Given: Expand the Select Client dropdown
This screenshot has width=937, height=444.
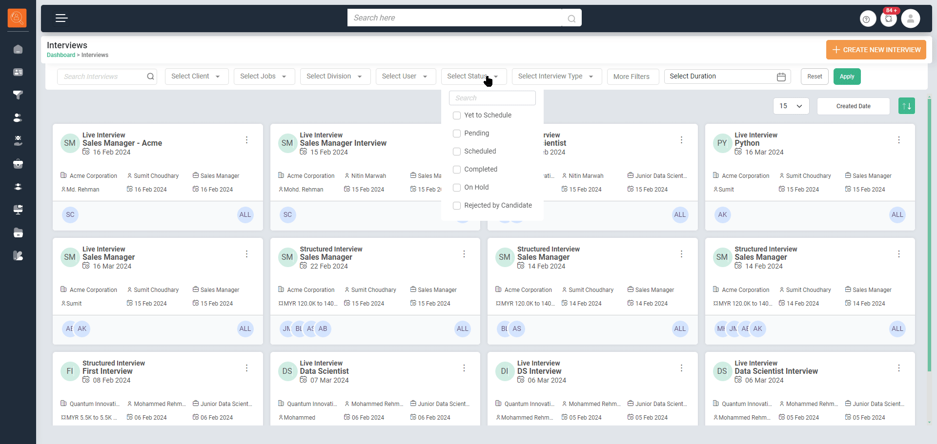Looking at the screenshot, I should tap(196, 77).
